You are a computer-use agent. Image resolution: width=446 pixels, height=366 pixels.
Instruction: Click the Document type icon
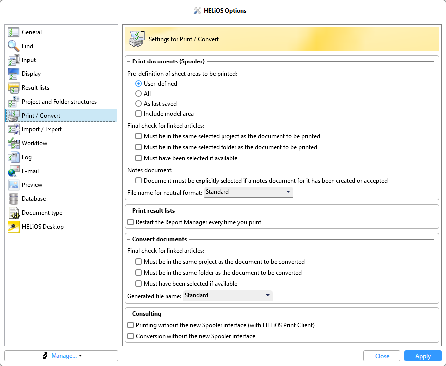pos(14,213)
